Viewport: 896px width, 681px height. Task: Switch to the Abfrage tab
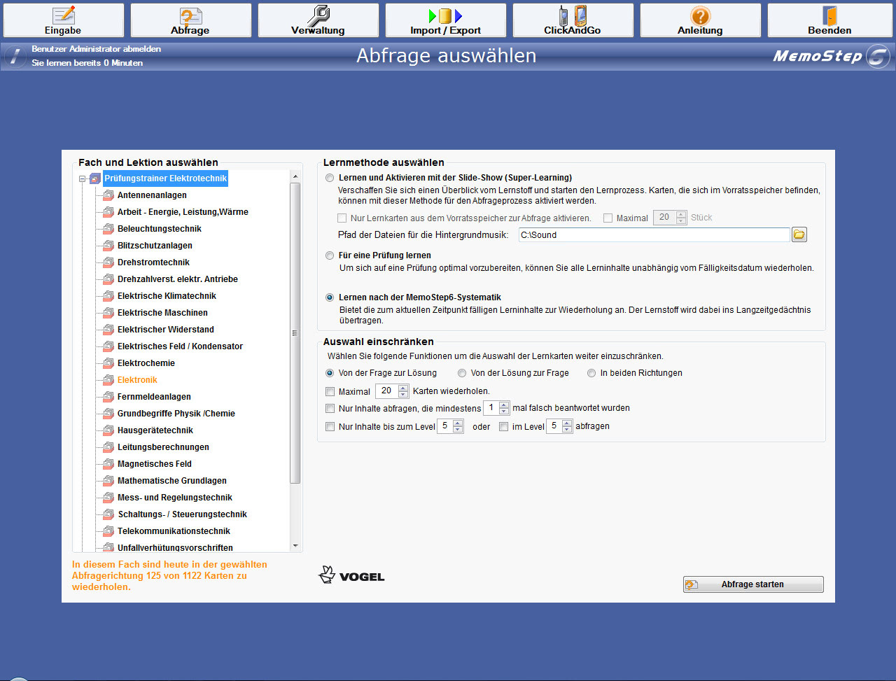190,20
